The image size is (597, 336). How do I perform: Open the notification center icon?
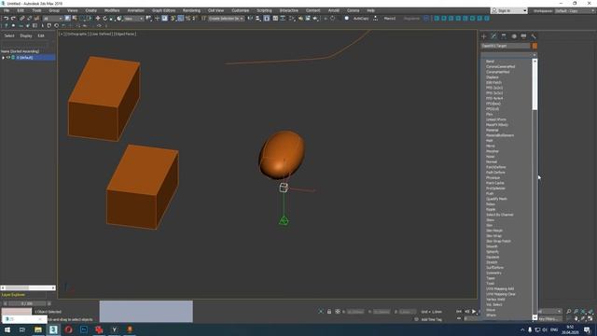coord(587,329)
